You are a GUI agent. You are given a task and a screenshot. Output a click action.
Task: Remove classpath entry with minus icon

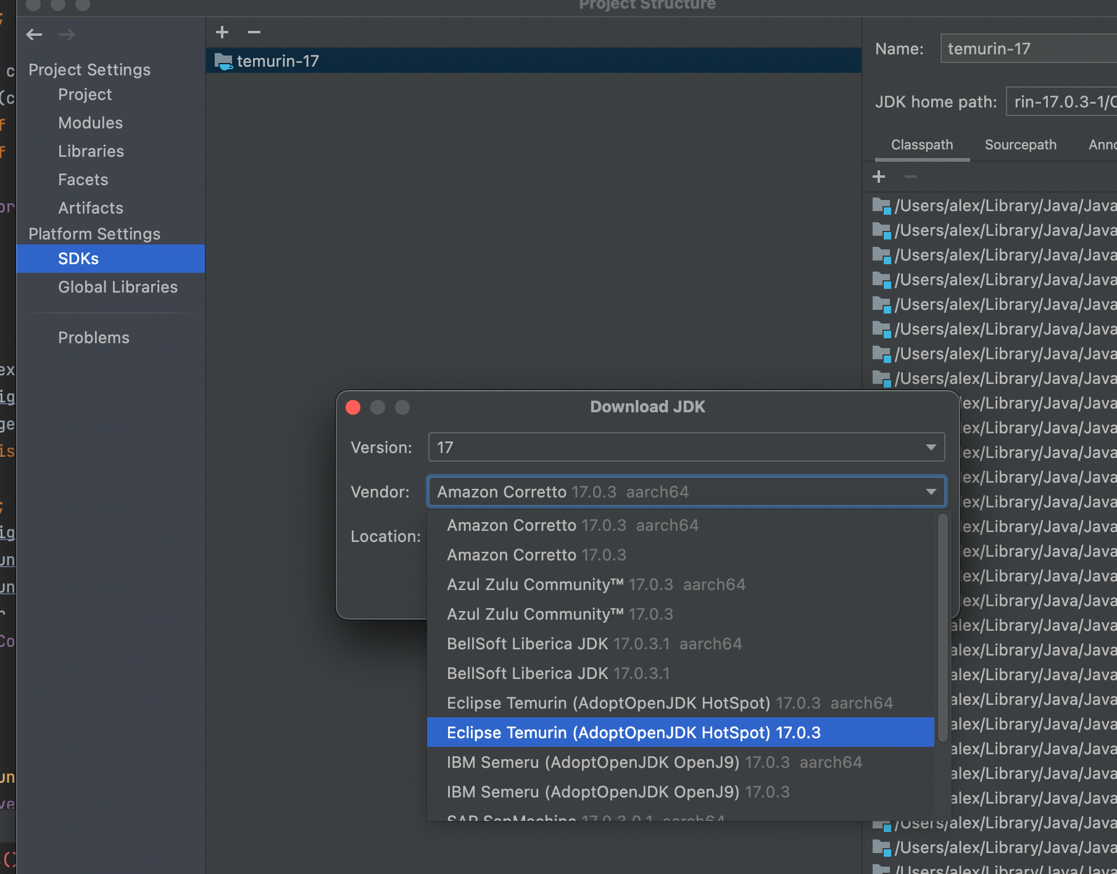coord(911,177)
